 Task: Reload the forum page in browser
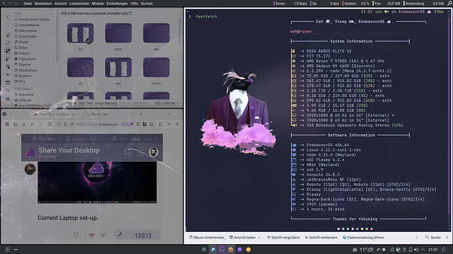click(49, 124)
